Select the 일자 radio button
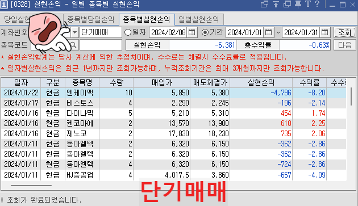 pos(128,32)
